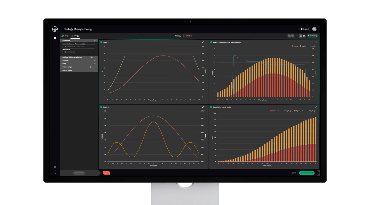Click the Last truss set date field

(x=79, y=52)
